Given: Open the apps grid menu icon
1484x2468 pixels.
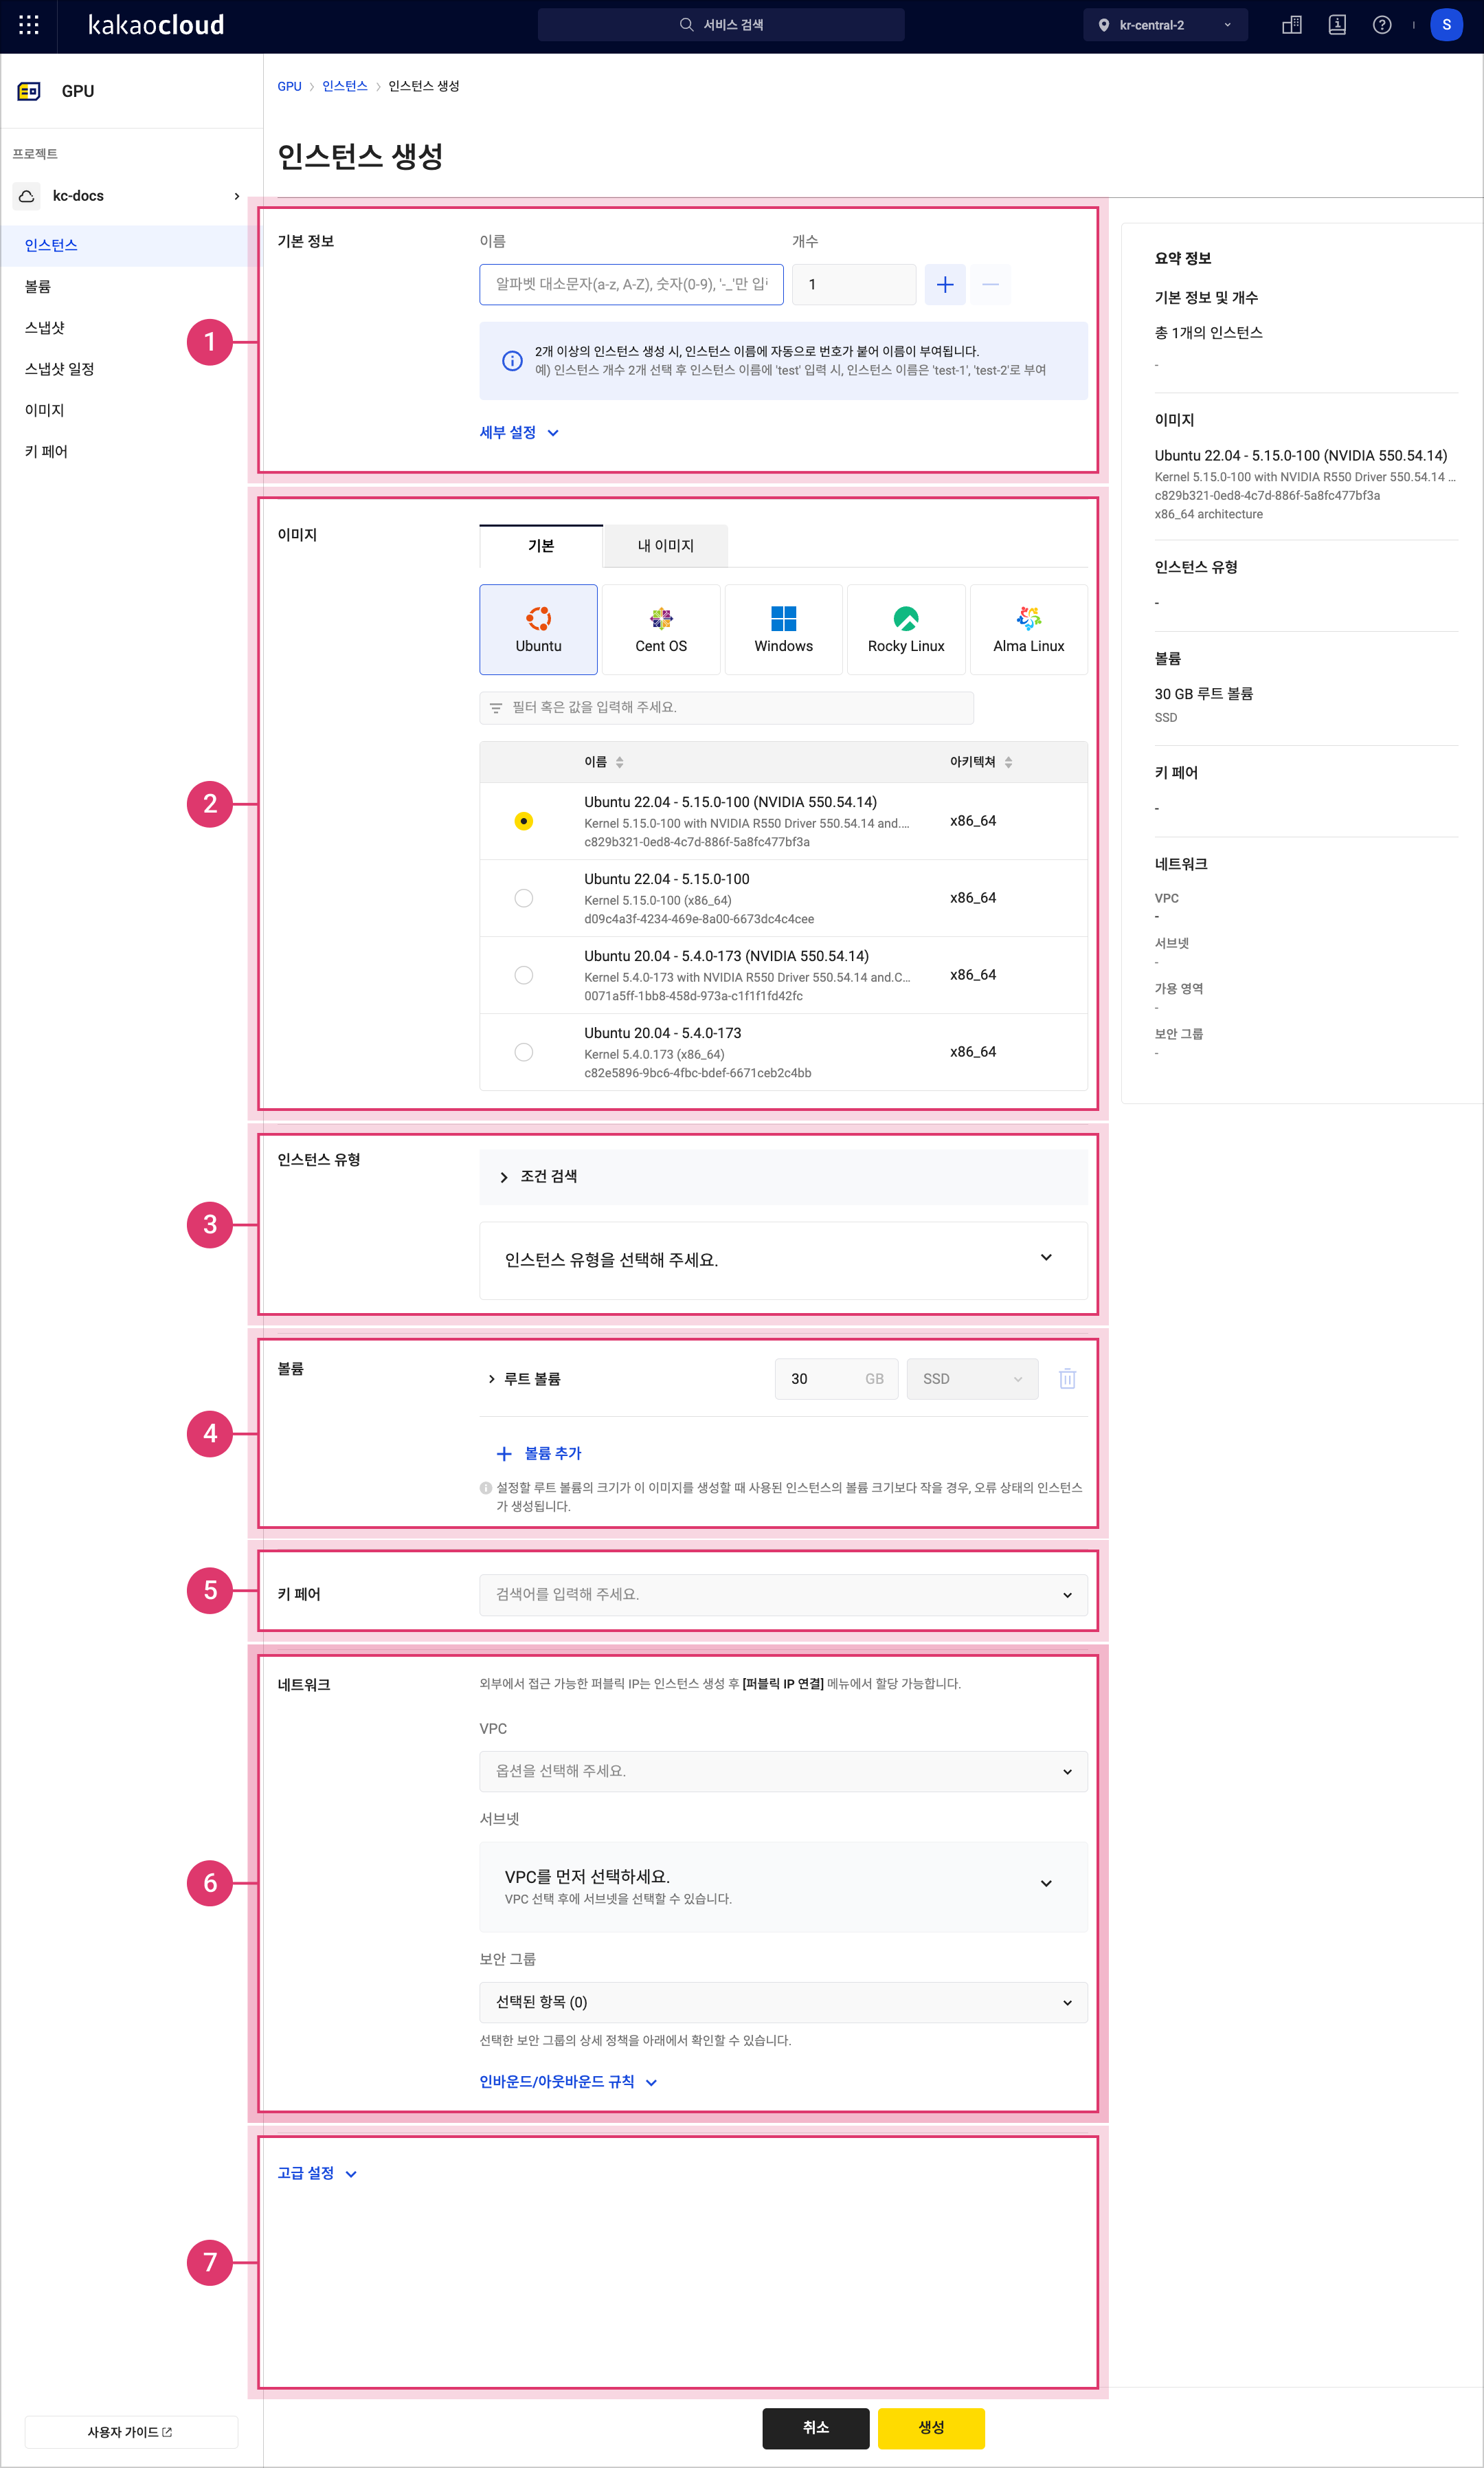Looking at the screenshot, I should 29,25.
